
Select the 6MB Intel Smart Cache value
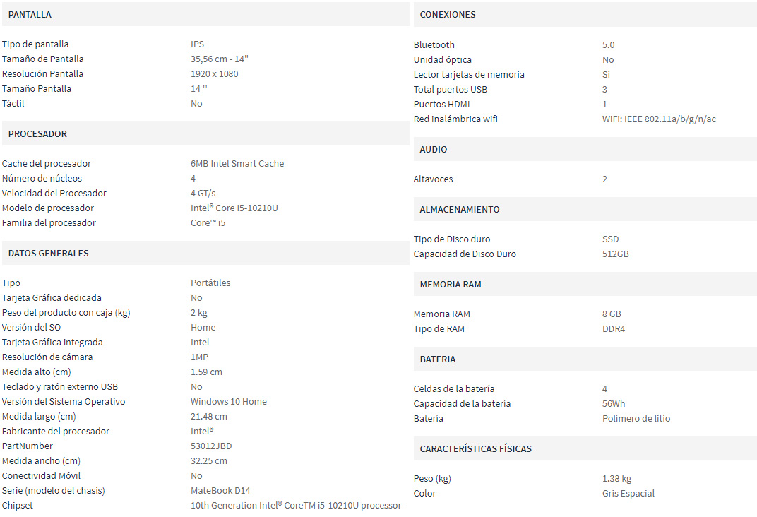click(x=237, y=164)
